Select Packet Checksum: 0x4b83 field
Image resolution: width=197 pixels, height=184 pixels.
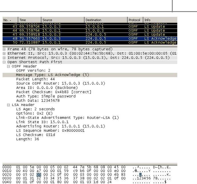tap(54, 92)
